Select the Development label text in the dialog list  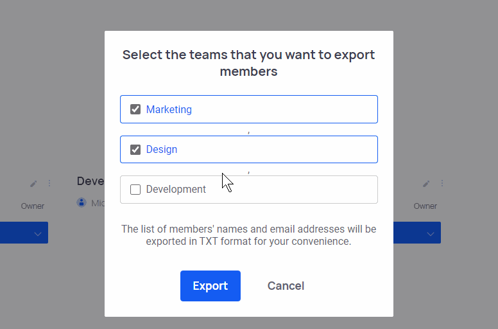(x=176, y=190)
